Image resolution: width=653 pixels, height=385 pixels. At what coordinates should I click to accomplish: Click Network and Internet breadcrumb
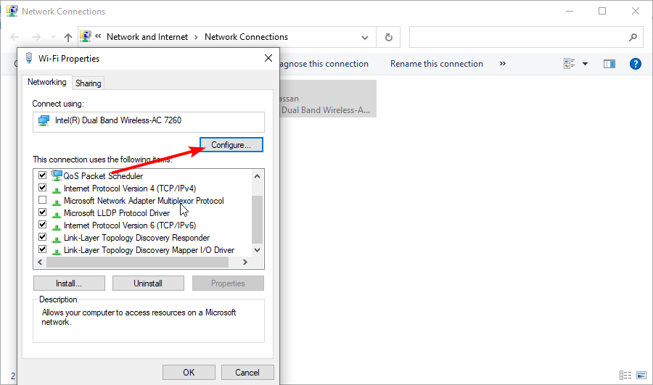coord(147,37)
